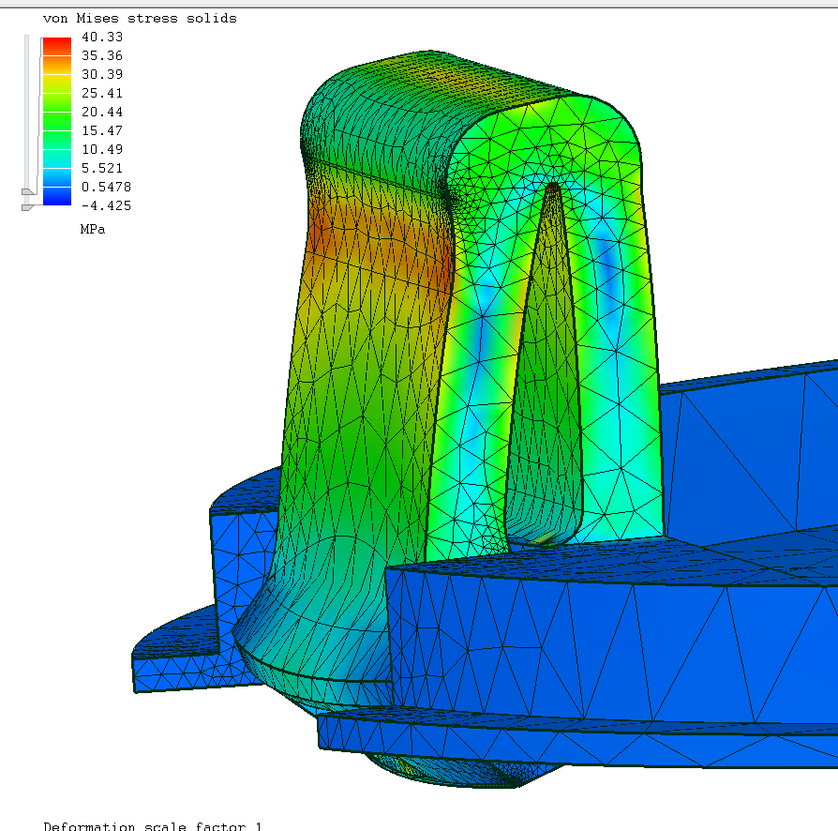This screenshot has height=831, width=838.
Task: Click the legend value 5.521
Action: click(x=102, y=168)
